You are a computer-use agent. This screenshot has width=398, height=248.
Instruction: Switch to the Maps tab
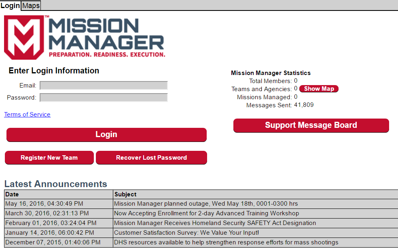30,5
